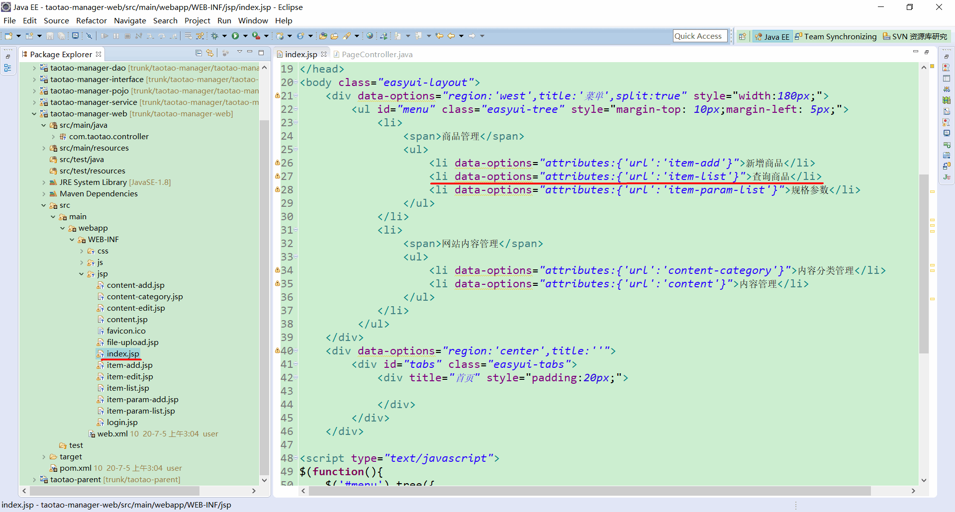955x512 pixels.
Task: Click the New file toolbar icon
Action: pyautogui.click(x=8, y=36)
